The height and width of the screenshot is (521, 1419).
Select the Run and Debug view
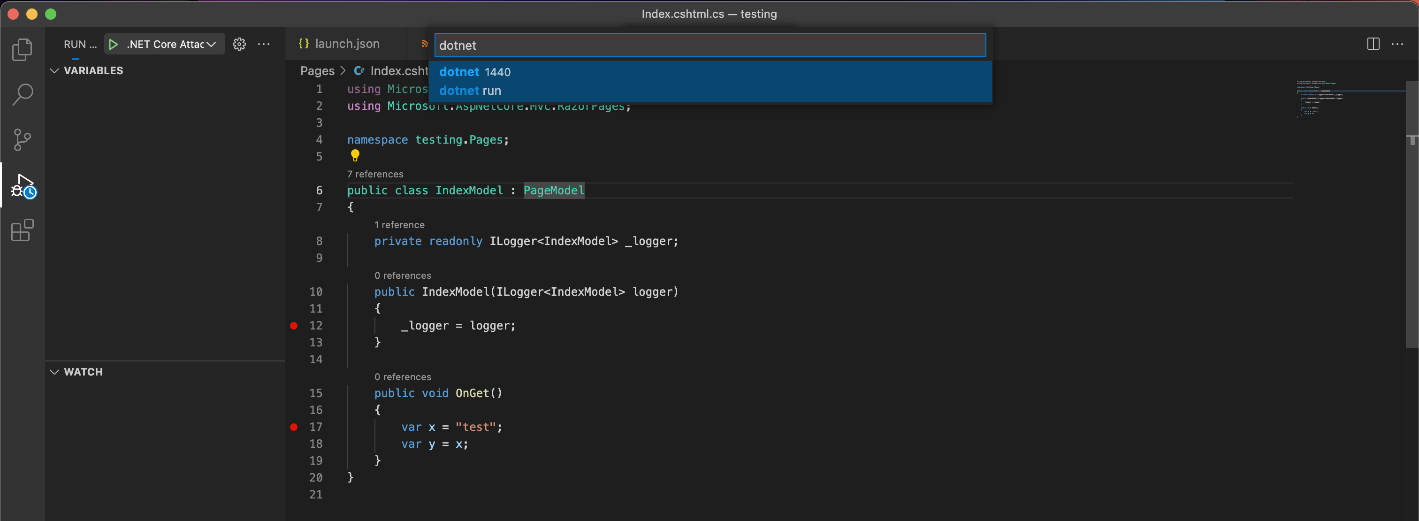[x=23, y=186]
